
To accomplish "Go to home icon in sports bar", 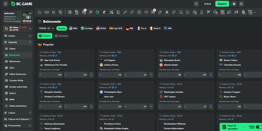I will (40, 12).
